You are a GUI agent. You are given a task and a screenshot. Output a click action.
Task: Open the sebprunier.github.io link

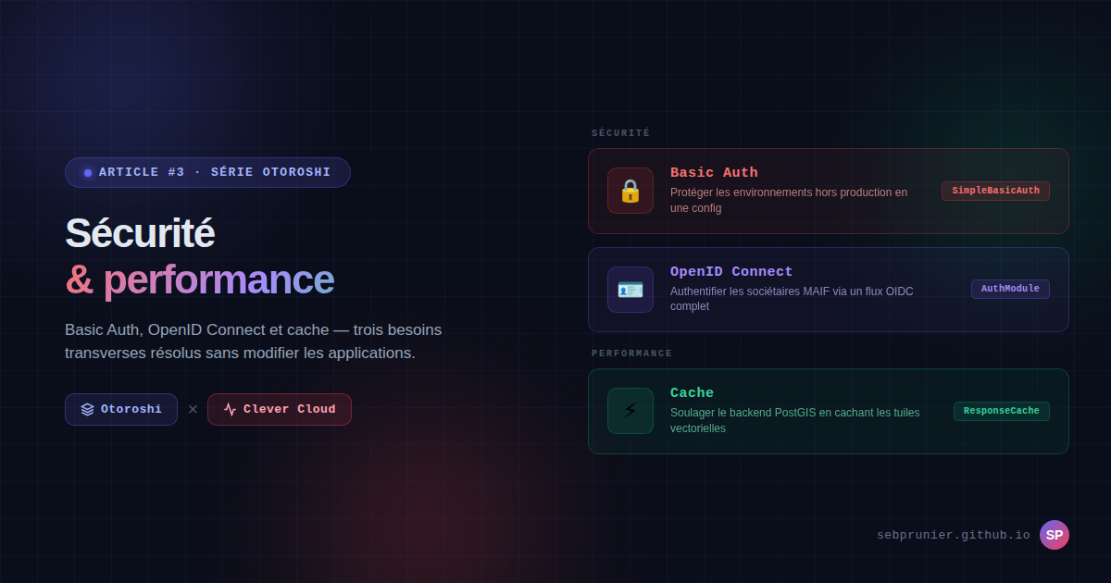(x=954, y=535)
